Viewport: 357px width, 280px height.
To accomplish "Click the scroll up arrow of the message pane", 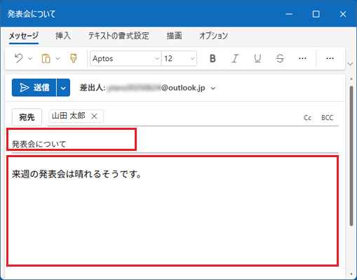I will [351, 79].
